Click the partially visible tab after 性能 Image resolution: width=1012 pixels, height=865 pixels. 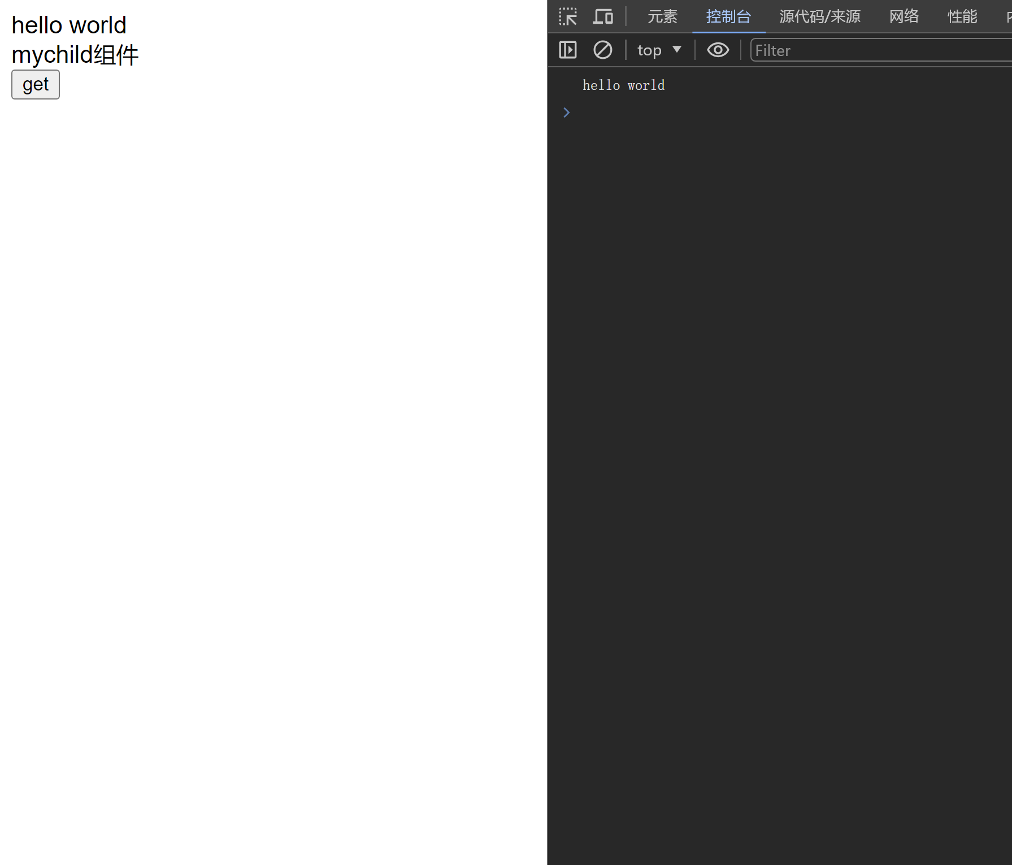click(1008, 16)
